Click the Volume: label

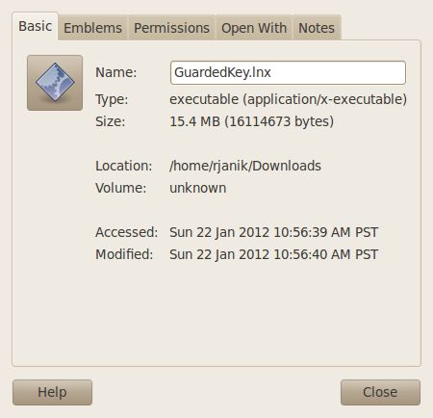(121, 188)
